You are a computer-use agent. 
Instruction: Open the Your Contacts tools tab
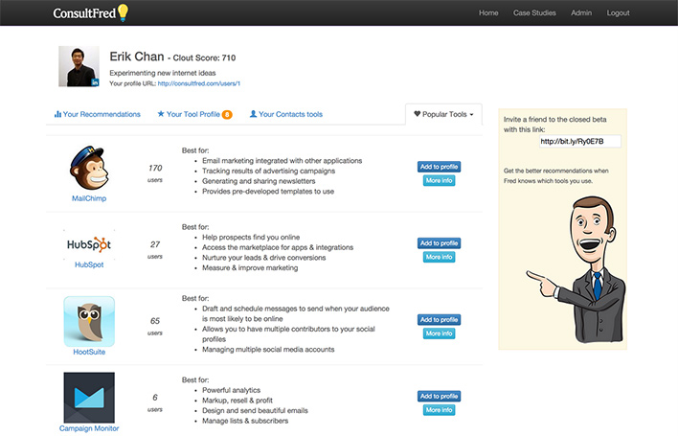[x=285, y=114]
